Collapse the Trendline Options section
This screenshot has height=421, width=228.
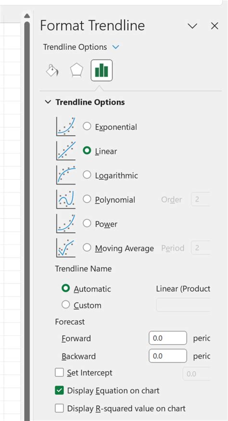pos(48,102)
